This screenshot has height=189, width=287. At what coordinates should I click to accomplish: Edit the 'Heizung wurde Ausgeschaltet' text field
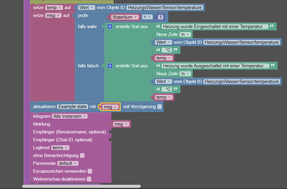pyautogui.click(x=216, y=66)
